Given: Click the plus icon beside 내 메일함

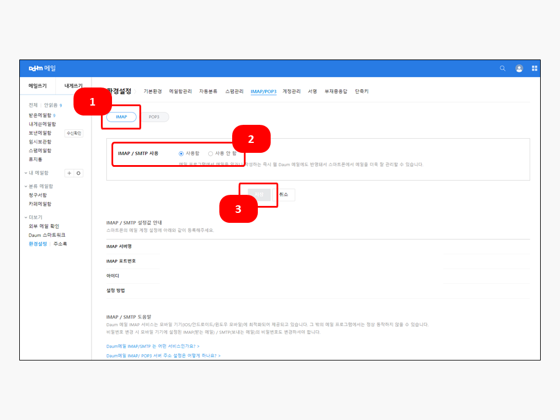Looking at the screenshot, I should (69, 173).
